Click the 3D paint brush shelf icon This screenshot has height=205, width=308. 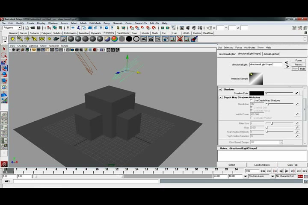195,39
